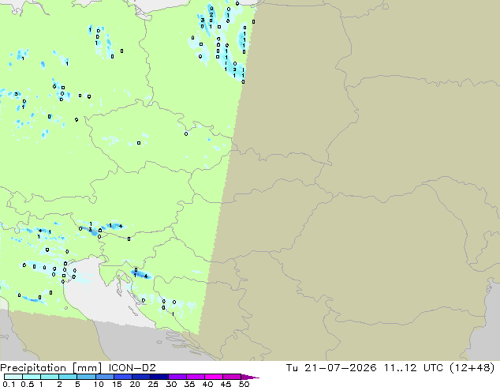Click the 'Precipitation' title text
The height and width of the screenshot is (387, 500).
[x=33, y=368]
